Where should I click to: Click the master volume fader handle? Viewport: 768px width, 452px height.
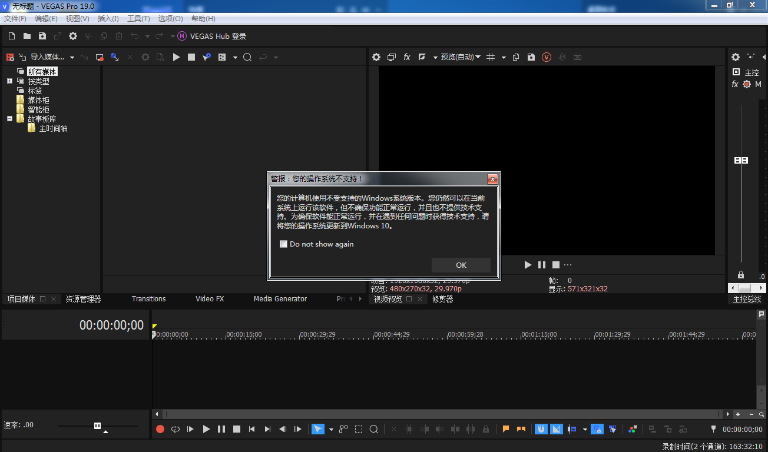coord(741,160)
